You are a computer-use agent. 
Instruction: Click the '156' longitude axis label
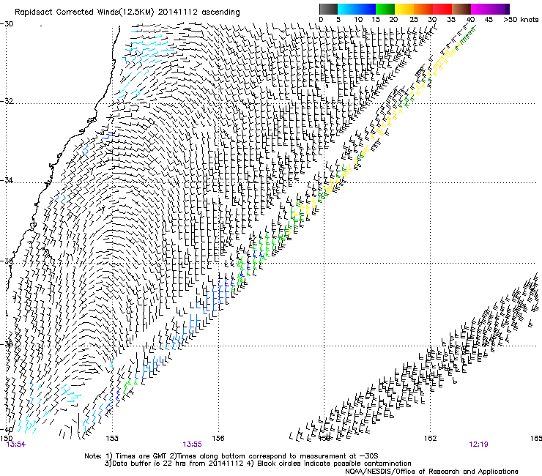[x=218, y=439]
